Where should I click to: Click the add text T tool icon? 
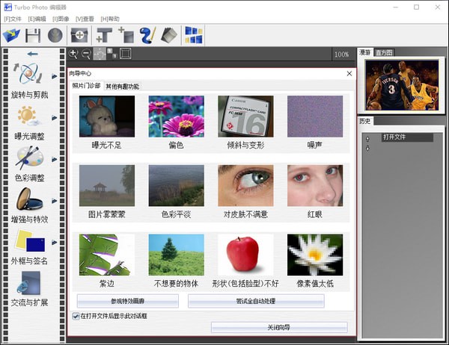(x=103, y=34)
